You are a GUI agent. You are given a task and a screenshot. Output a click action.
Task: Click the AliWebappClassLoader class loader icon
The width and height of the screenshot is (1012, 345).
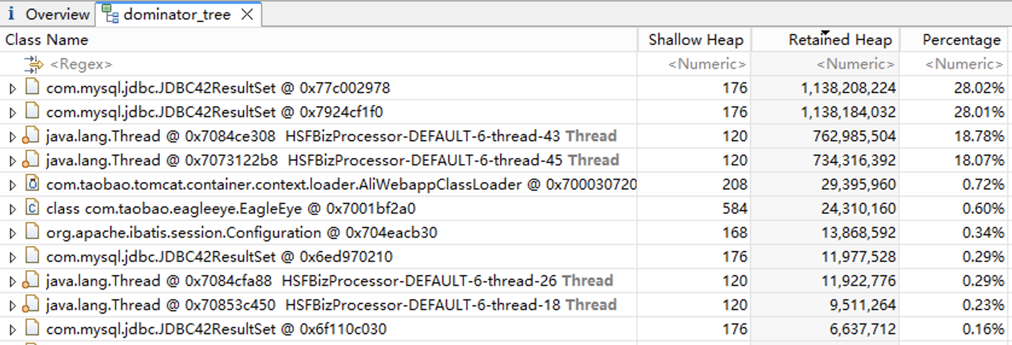(x=32, y=184)
